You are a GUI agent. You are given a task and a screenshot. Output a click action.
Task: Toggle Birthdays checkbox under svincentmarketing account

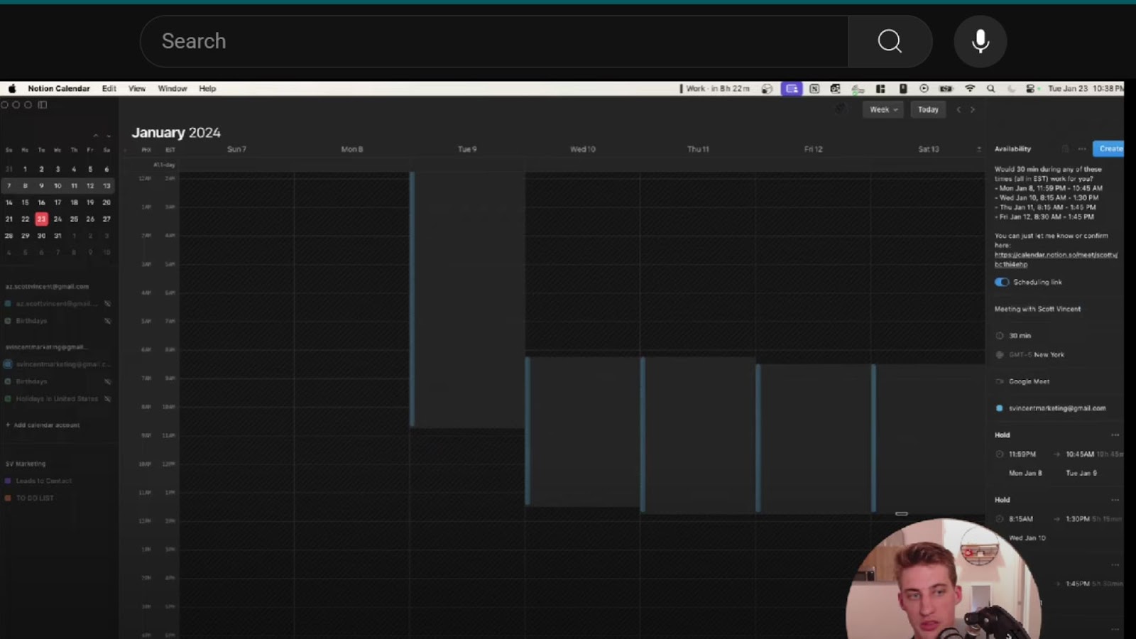(x=8, y=381)
